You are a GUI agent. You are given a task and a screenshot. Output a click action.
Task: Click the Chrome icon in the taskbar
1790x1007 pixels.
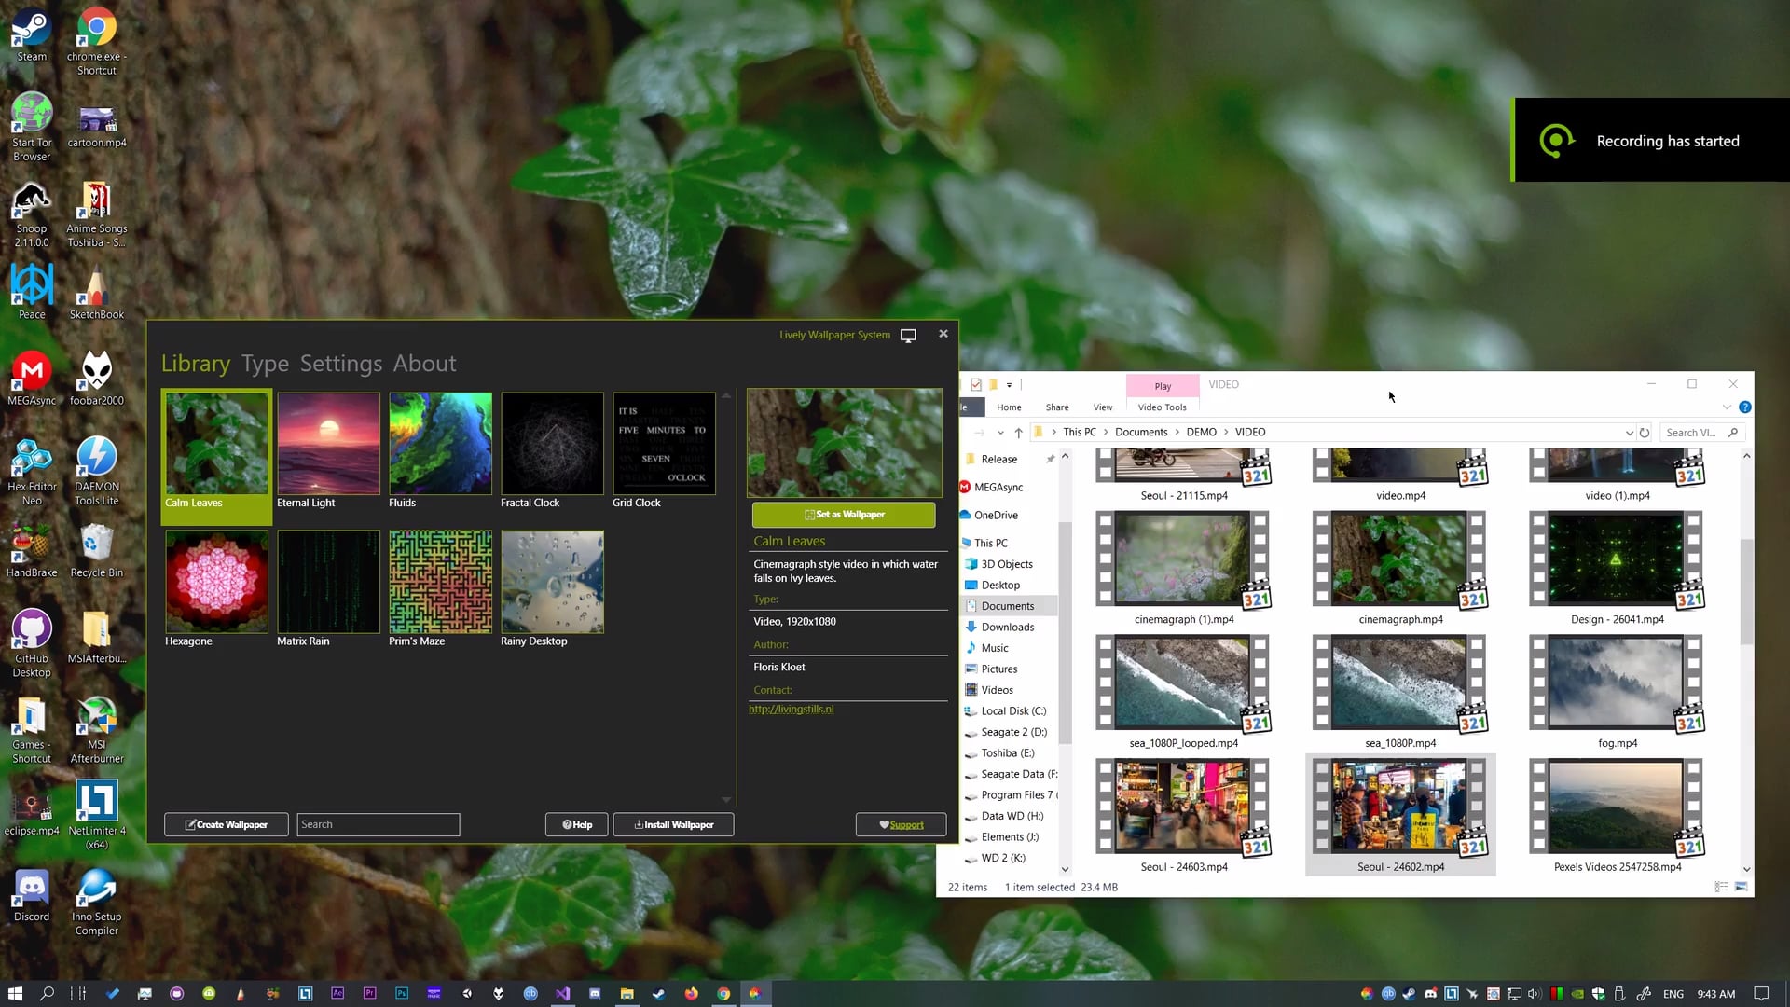723,994
